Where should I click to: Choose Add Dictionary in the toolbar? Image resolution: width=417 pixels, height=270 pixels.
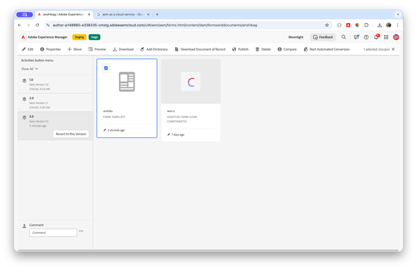(x=154, y=49)
